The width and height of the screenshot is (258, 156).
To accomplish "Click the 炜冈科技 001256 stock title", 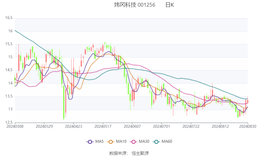I will pos(135,5).
